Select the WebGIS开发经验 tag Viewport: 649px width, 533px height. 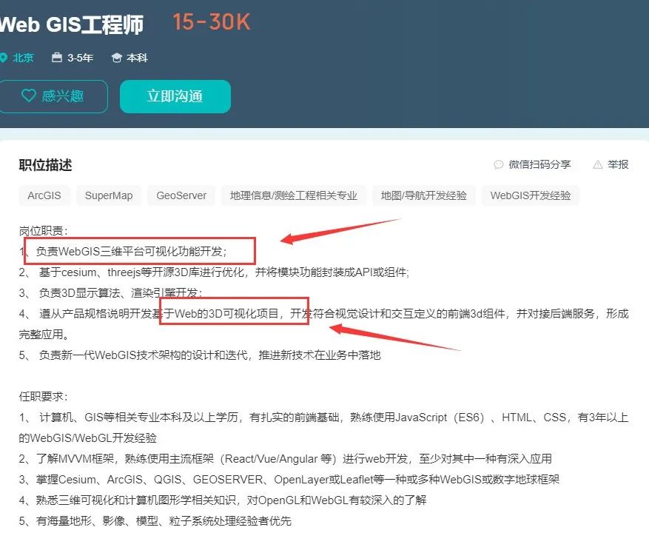pyautogui.click(x=531, y=195)
